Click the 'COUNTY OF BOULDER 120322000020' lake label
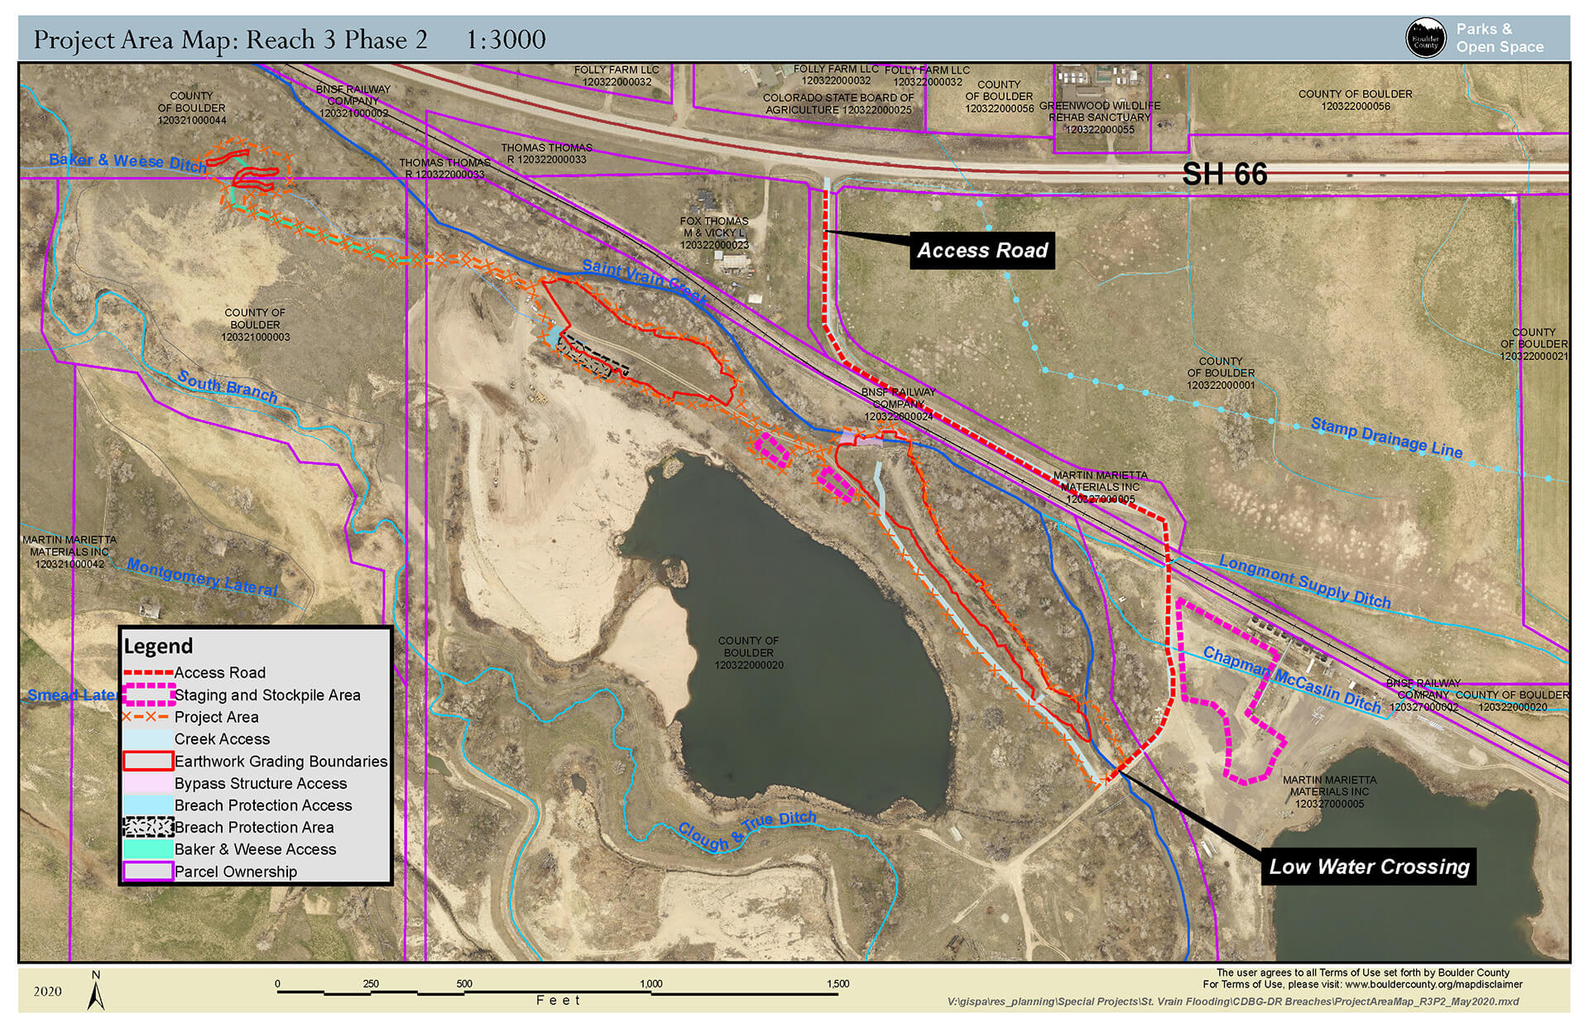 [749, 653]
